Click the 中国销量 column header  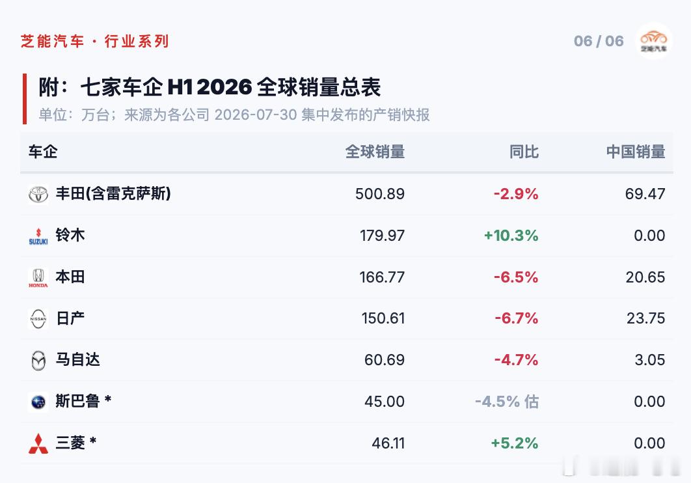coord(636,152)
